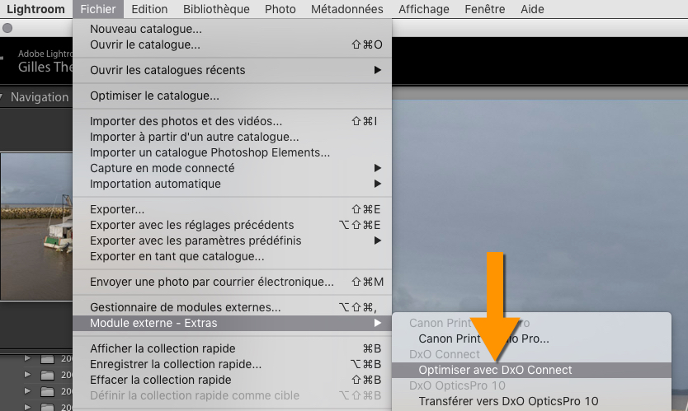The height and width of the screenshot is (411, 688).
Task: Open the Fenêtre menu
Action: [x=485, y=9]
